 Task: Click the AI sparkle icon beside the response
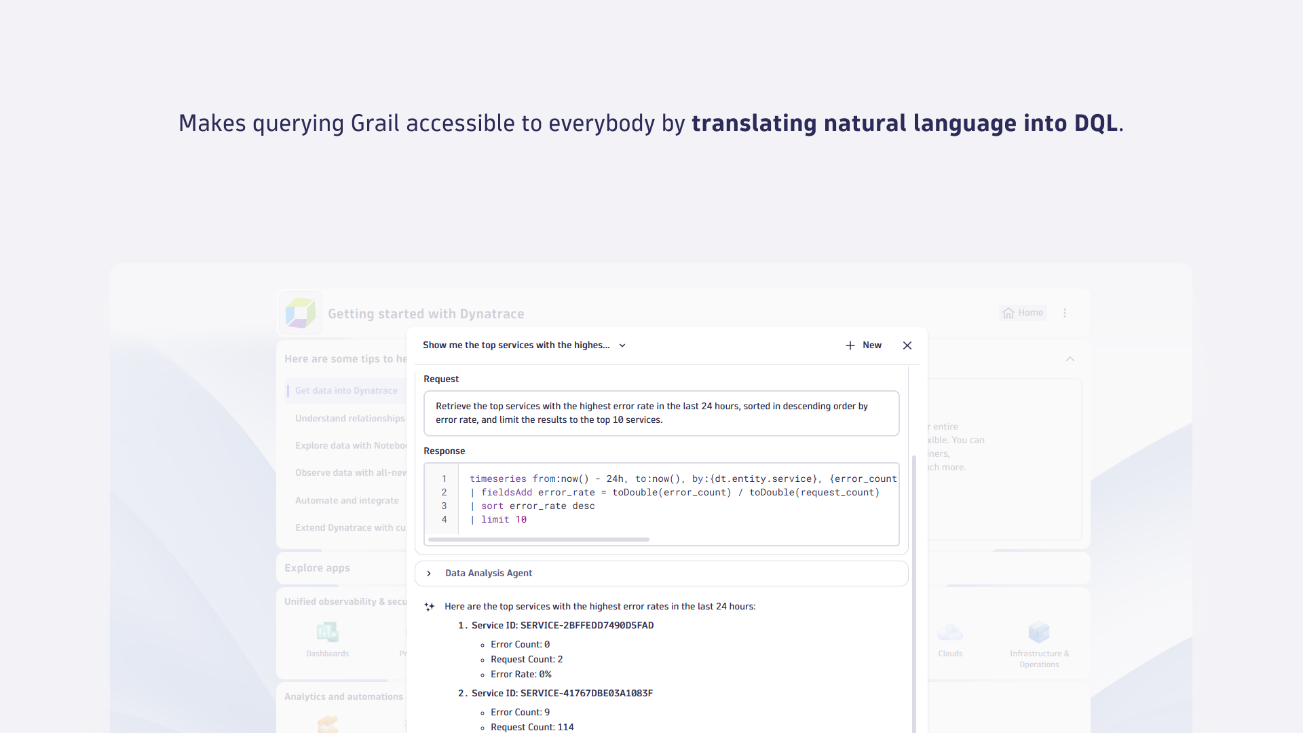[429, 606]
